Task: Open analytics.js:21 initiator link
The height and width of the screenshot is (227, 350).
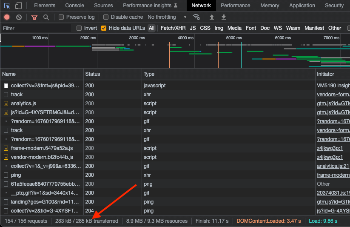Action: [x=333, y=166]
